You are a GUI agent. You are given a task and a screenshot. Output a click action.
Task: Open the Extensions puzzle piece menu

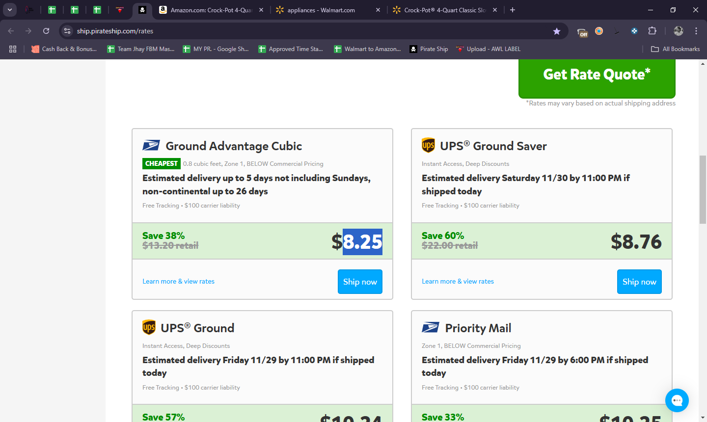[x=652, y=31]
